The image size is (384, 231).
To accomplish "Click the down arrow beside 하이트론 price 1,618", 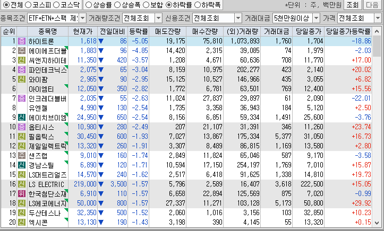I will [x=101, y=41].
